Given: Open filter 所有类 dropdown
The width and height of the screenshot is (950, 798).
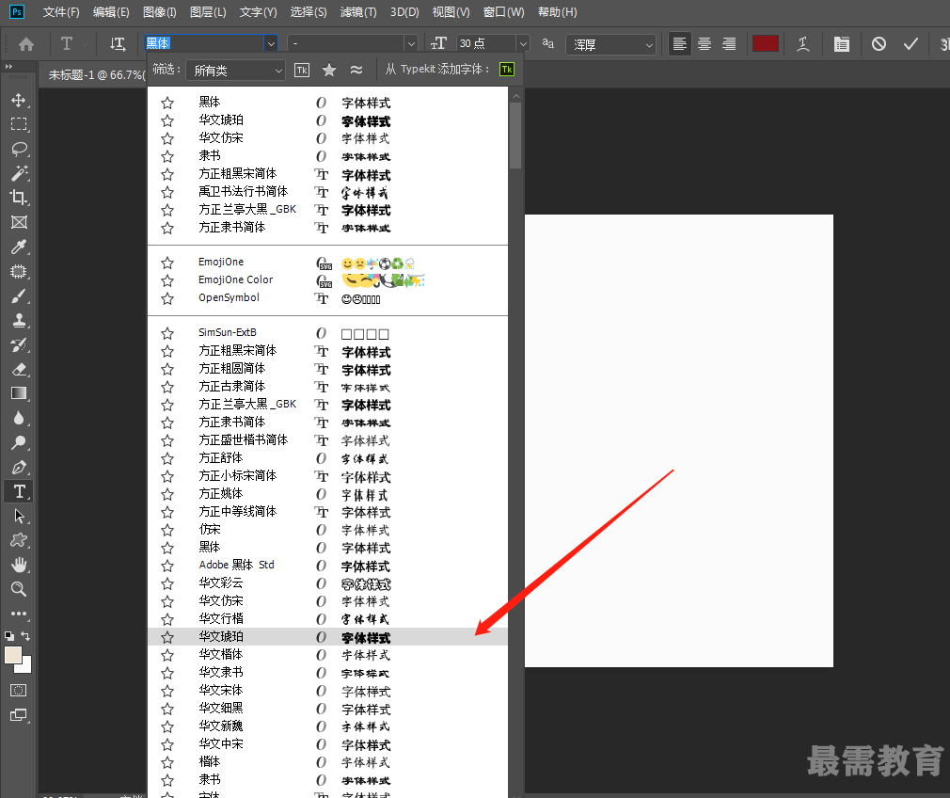Looking at the screenshot, I should tap(235, 71).
